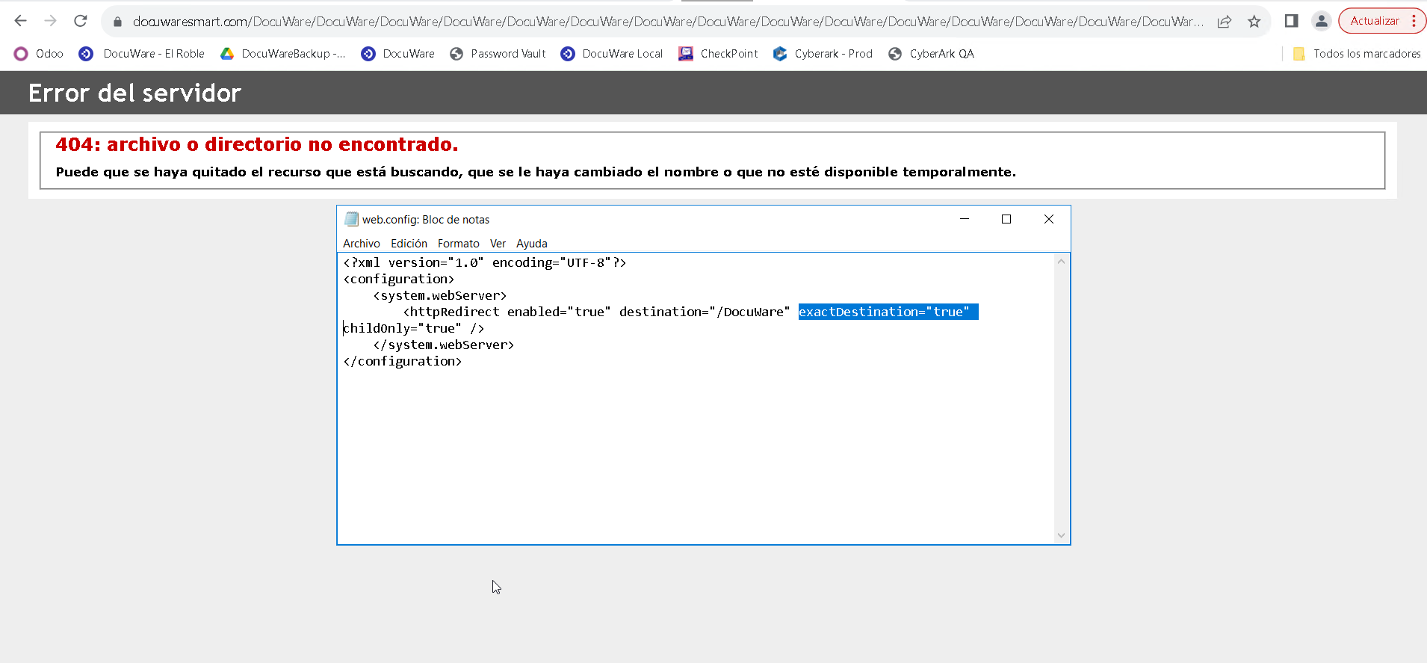Open the Edición menu in Notepad

pyautogui.click(x=409, y=244)
